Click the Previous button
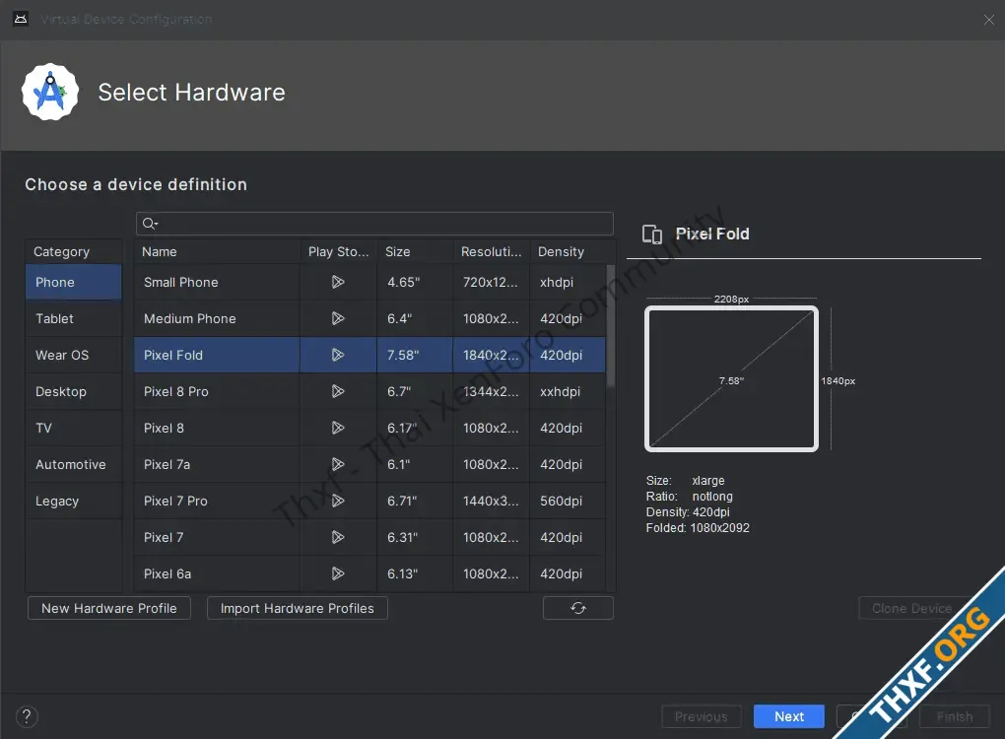Image resolution: width=1005 pixels, height=739 pixels. [x=702, y=716]
